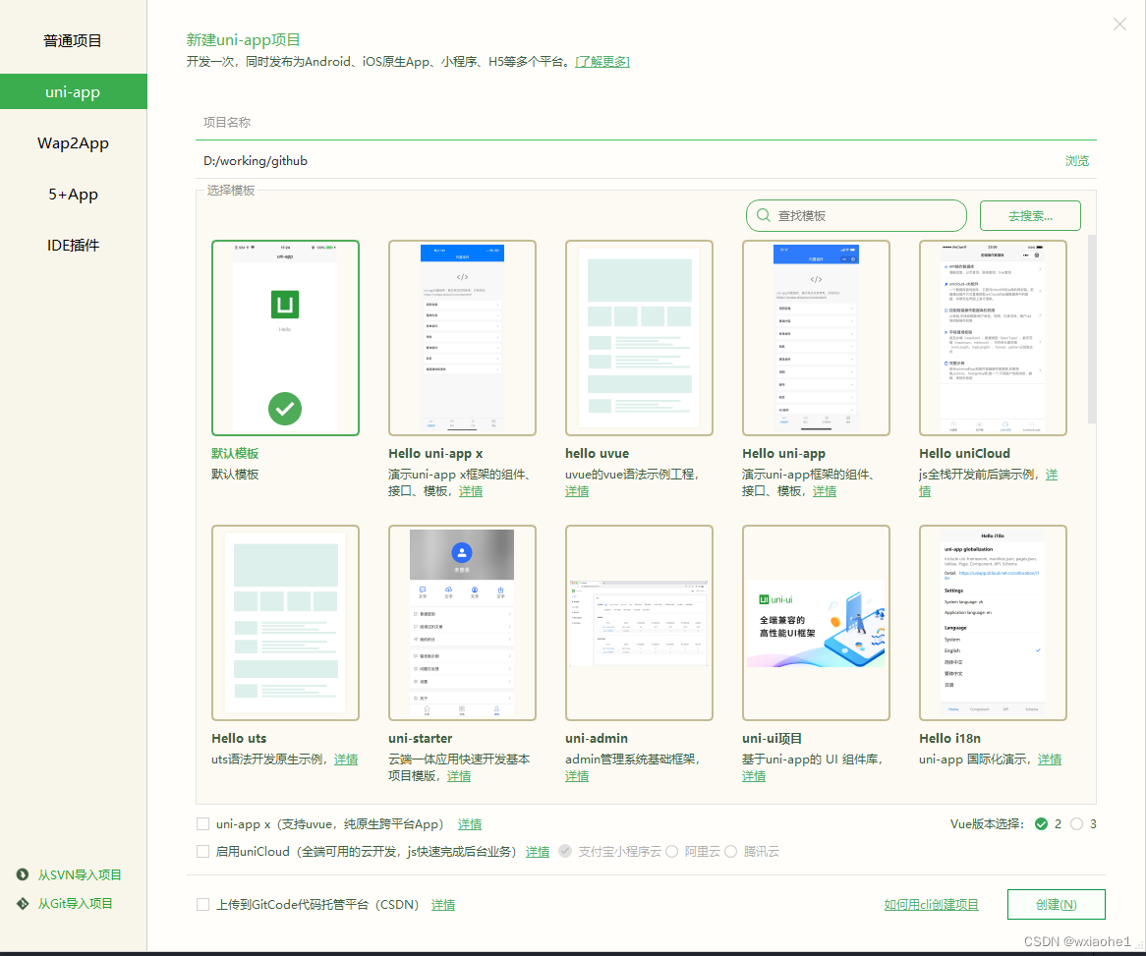
Task: Open 详情 link beside uni-app x option
Action: click(469, 824)
